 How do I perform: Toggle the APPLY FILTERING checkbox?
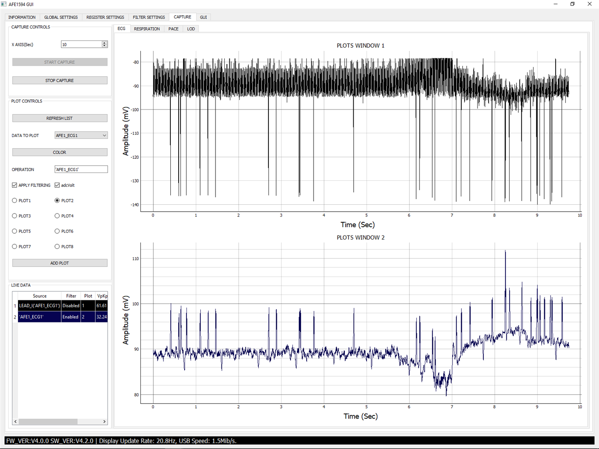pyautogui.click(x=14, y=185)
